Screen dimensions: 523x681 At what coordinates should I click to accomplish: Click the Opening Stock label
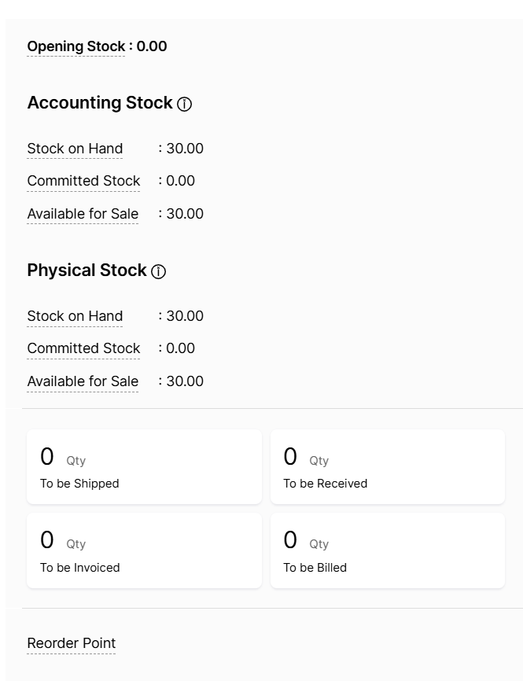coord(76,46)
